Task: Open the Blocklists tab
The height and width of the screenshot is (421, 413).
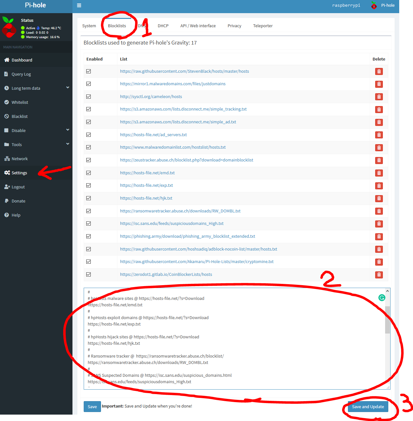Action: click(x=117, y=26)
